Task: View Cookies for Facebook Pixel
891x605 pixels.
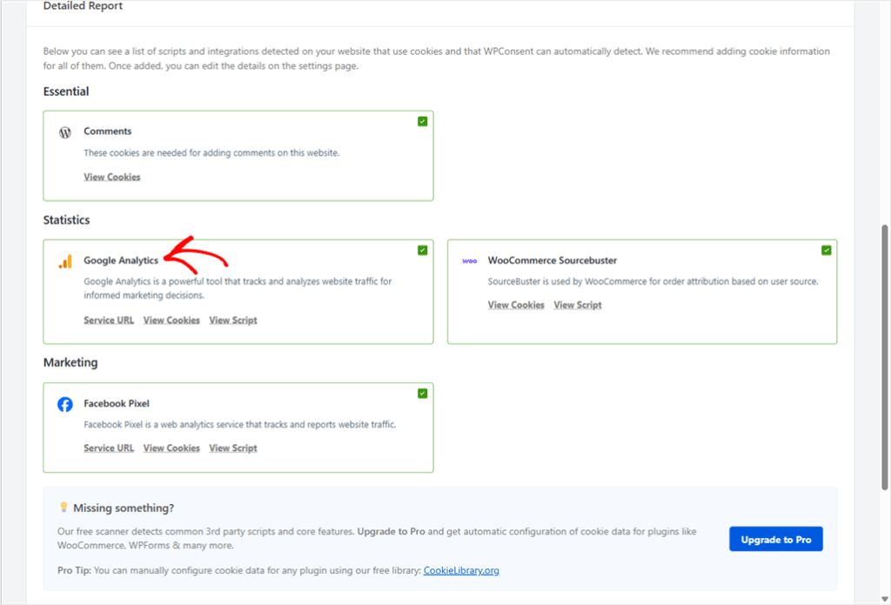Action: [x=171, y=448]
